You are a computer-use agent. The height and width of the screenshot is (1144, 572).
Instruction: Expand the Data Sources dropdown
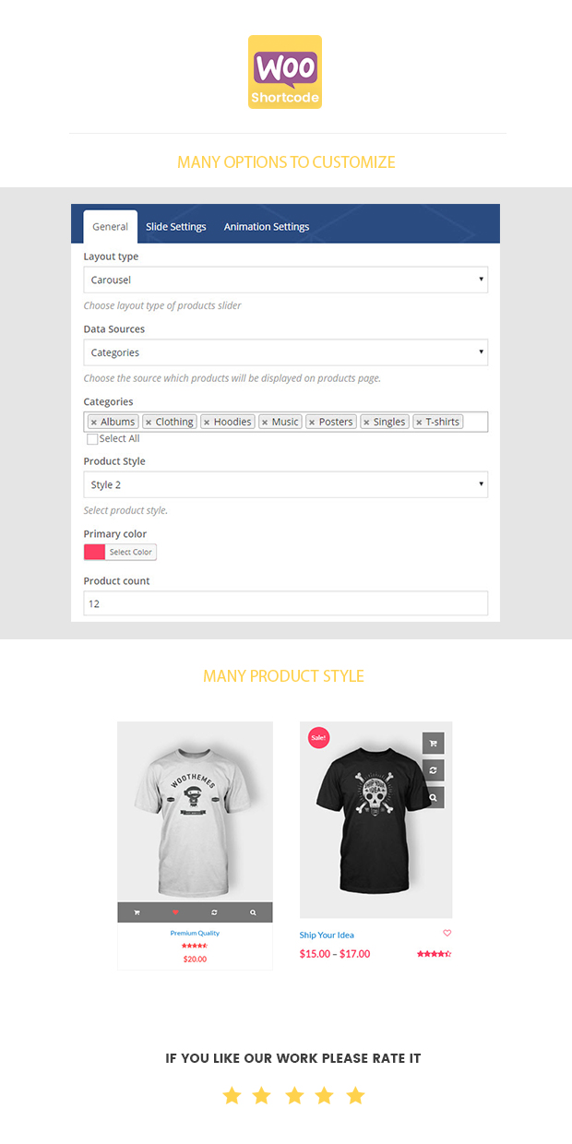(285, 352)
